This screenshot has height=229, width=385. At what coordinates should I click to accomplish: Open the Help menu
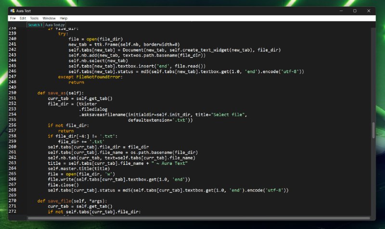[64, 18]
